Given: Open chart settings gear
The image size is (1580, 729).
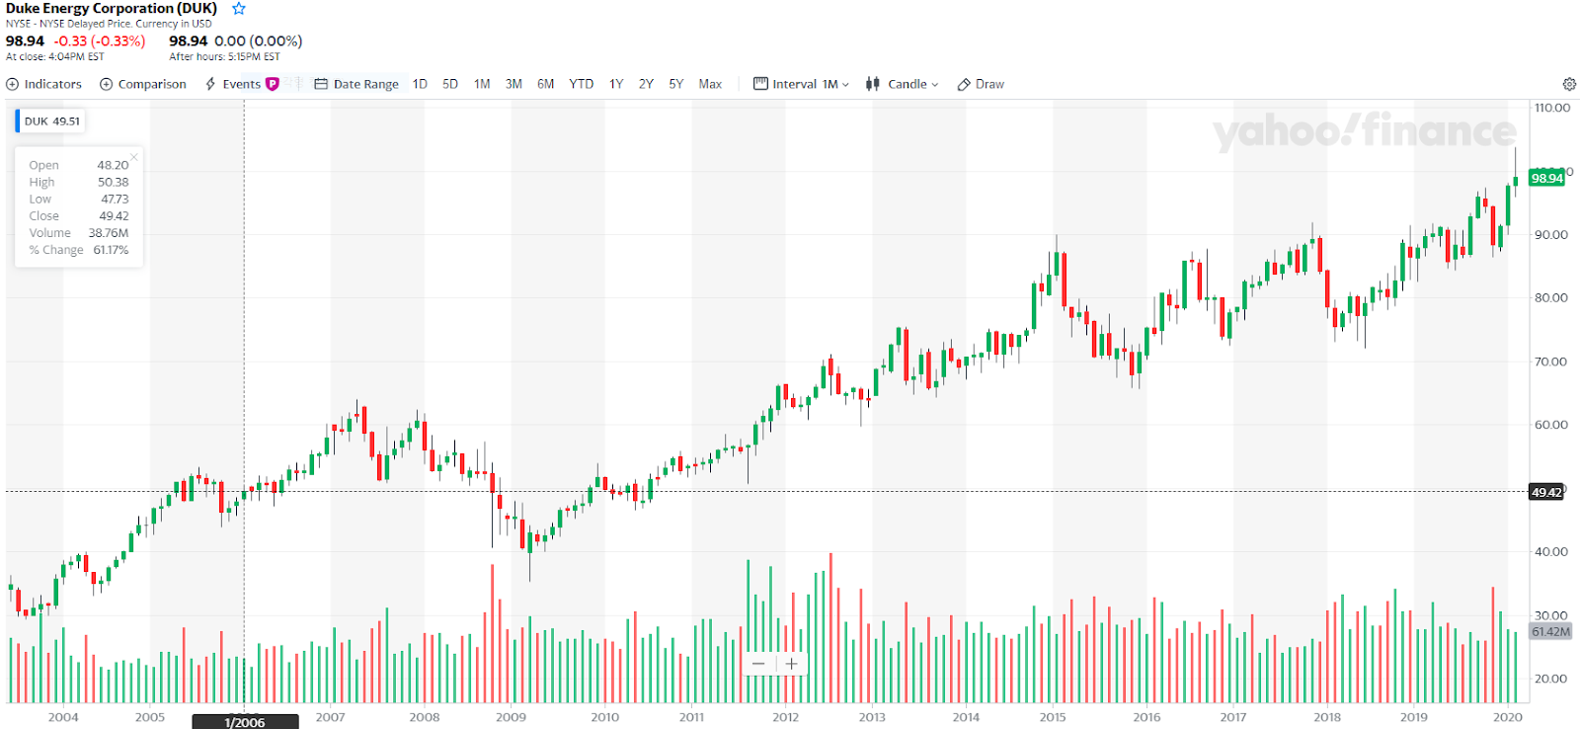Looking at the screenshot, I should pyautogui.click(x=1569, y=84).
